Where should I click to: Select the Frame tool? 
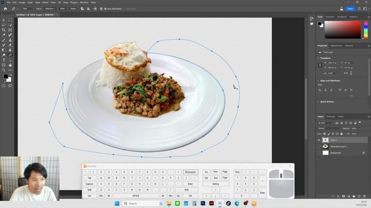coord(10,30)
